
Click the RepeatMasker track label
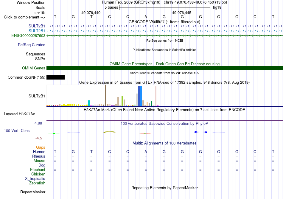coord(33,192)
